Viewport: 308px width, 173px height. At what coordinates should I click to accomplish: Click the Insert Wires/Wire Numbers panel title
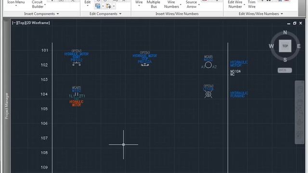point(177,14)
